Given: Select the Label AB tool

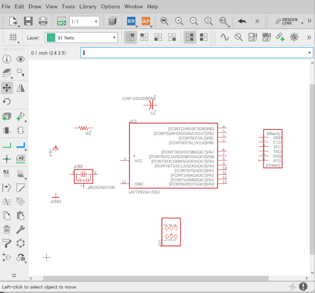Looking at the screenshot, I should point(21,159).
